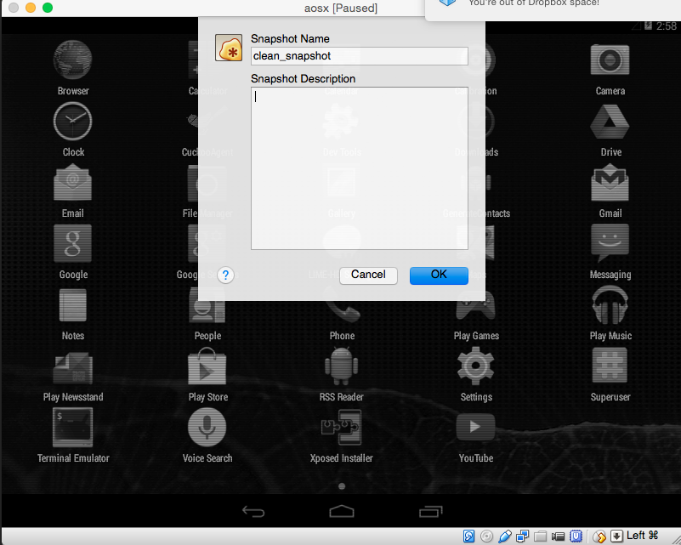
Task: Click the network adapter status bar icon
Action: [x=523, y=536]
